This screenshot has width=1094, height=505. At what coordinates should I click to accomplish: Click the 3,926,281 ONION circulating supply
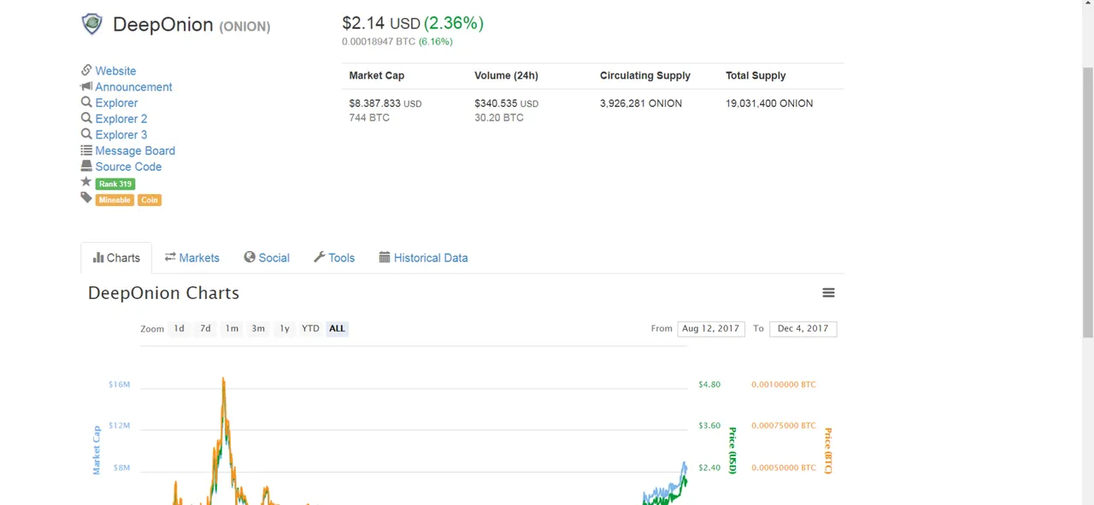pyautogui.click(x=641, y=103)
